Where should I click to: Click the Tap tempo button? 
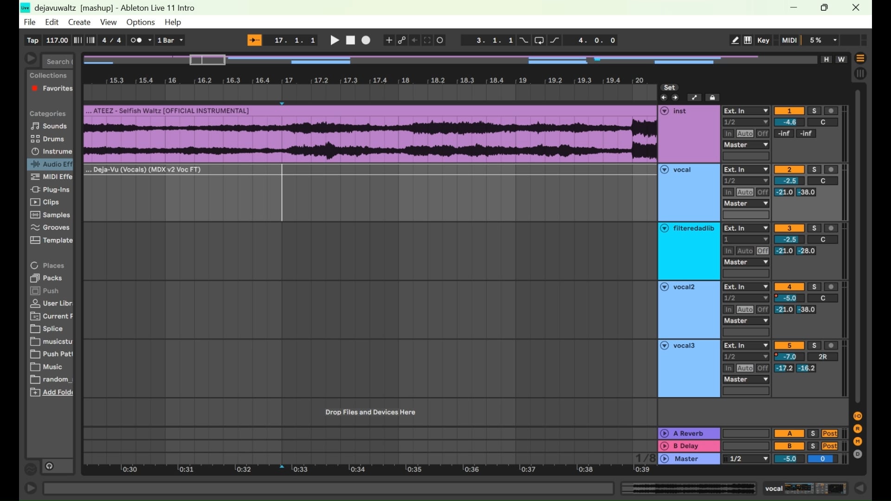pyautogui.click(x=32, y=40)
